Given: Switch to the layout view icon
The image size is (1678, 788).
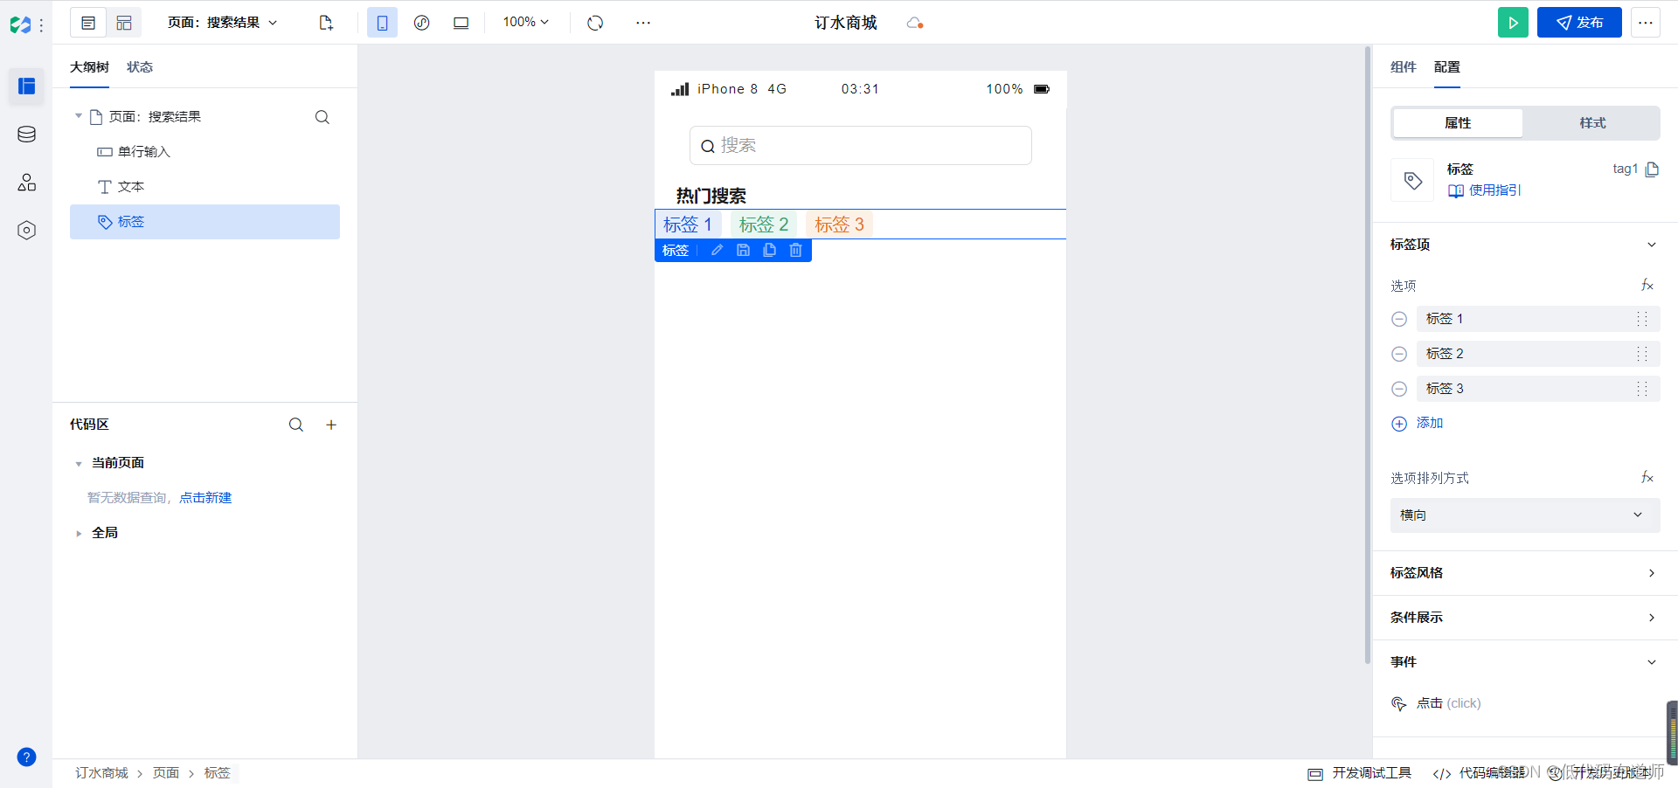Looking at the screenshot, I should [x=124, y=23].
